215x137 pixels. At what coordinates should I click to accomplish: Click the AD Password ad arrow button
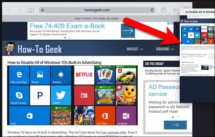pyautogui.click(x=175, y=125)
